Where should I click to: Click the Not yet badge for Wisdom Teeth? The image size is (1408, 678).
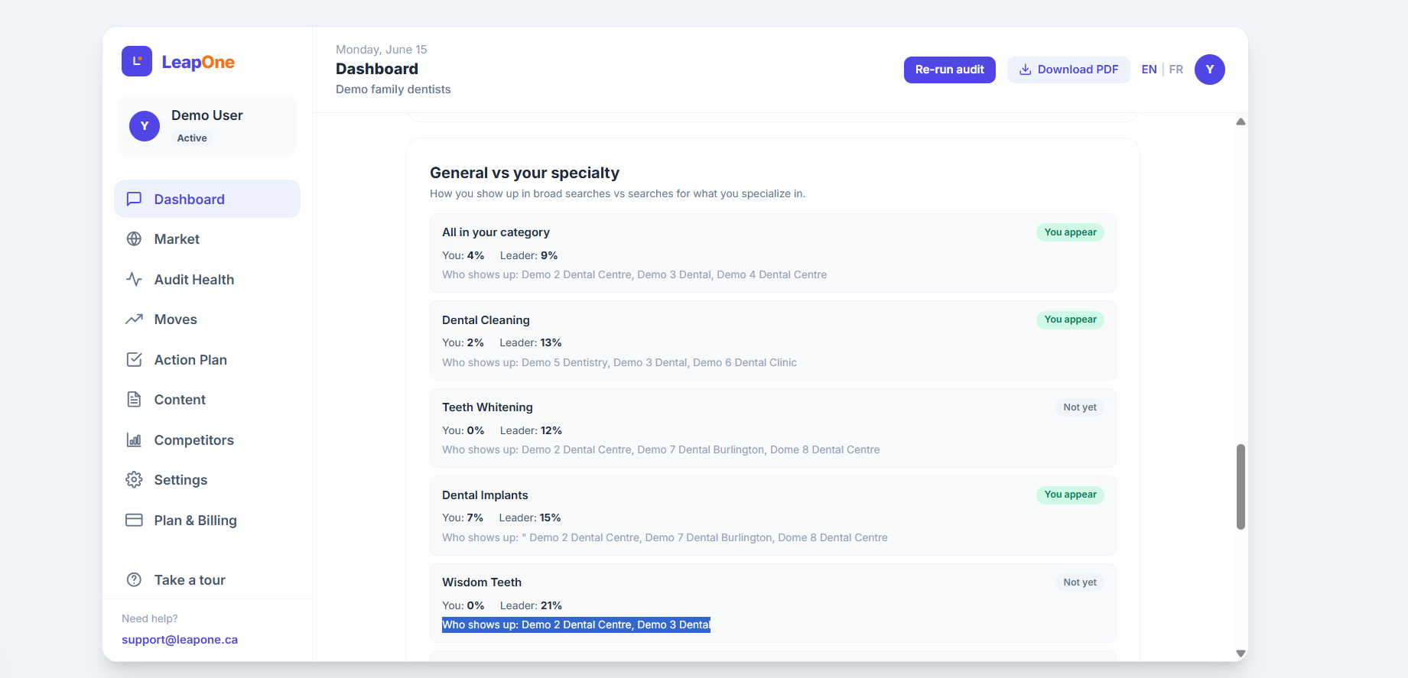coord(1080,582)
